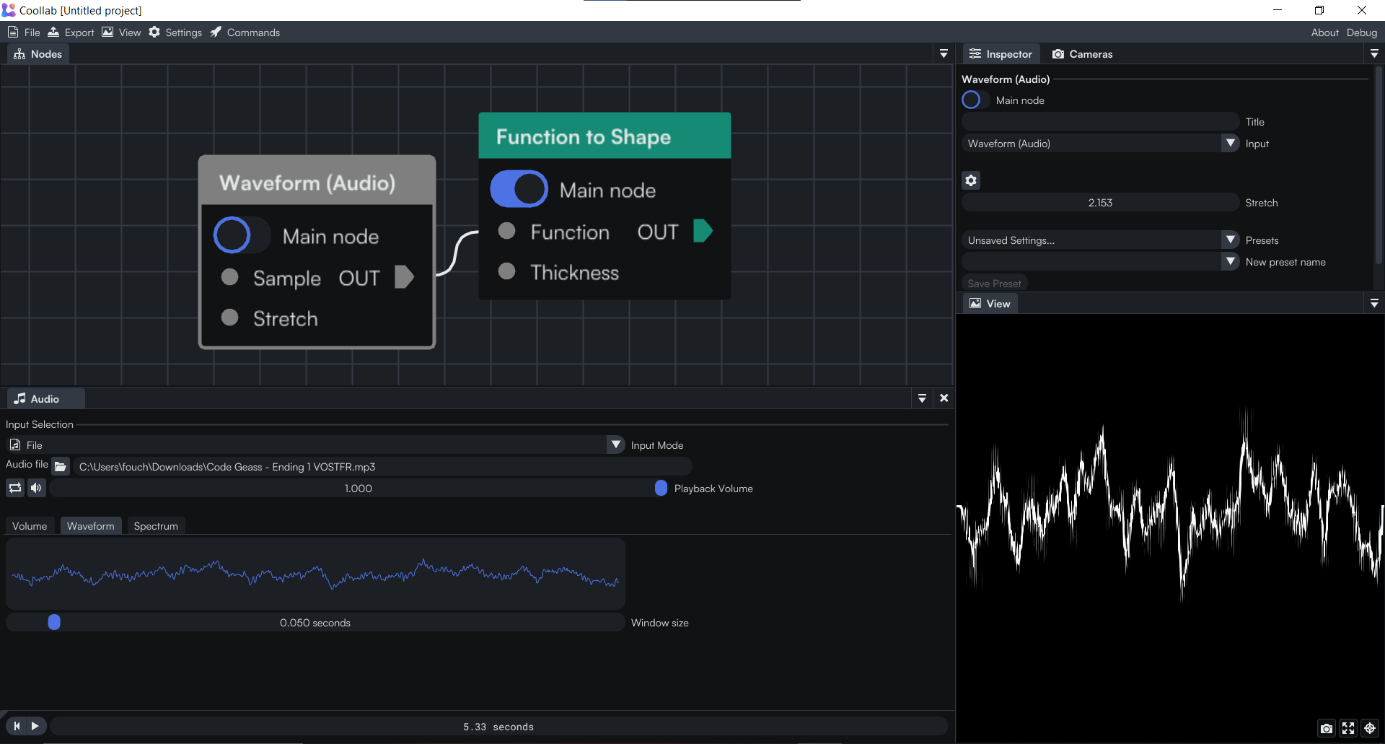Adjust the Playback Volume slider
Image resolution: width=1385 pixels, height=744 pixels.
pyautogui.click(x=359, y=489)
